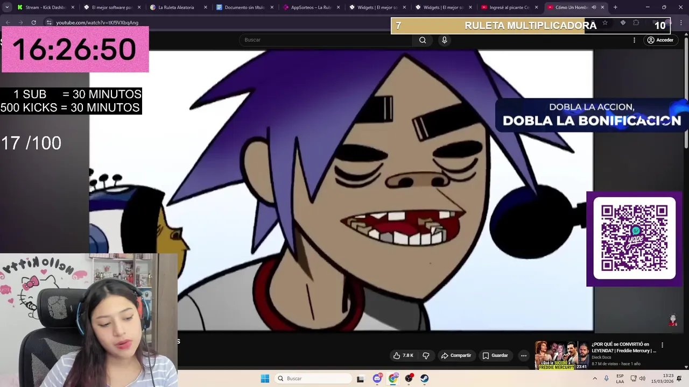The width and height of the screenshot is (689, 387).
Task: Open the Freddie Mercury video thumbnail
Action: (x=561, y=355)
